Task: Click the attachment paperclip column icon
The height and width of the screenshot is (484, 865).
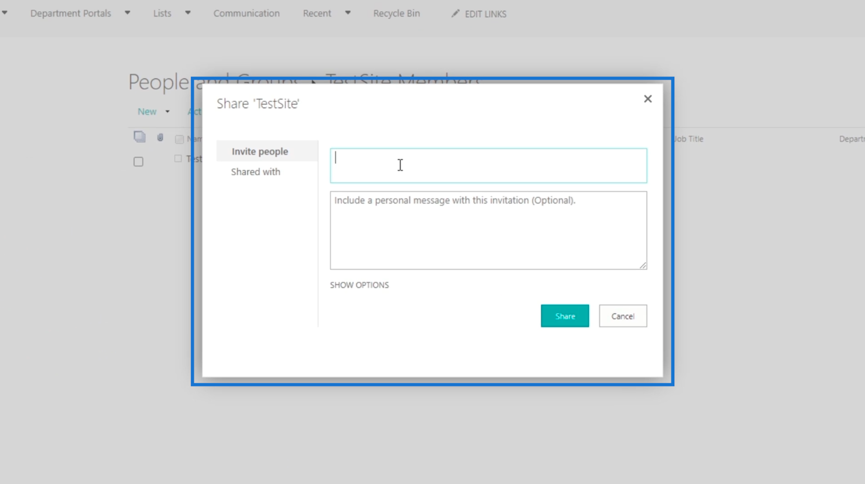Action: point(160,137)
